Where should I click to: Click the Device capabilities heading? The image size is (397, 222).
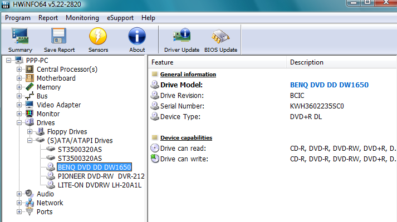(186, 137)
